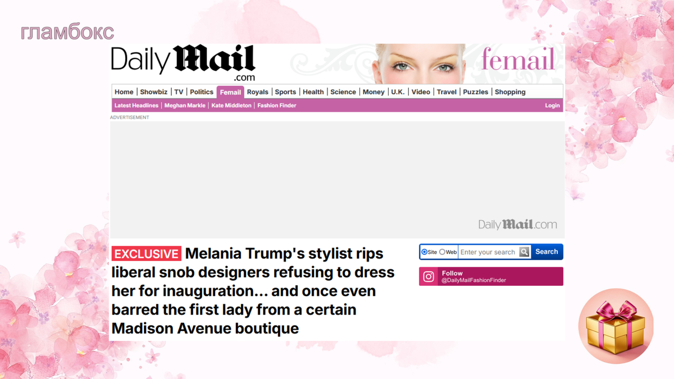Click the red EXCLUSIVE label
Image resolution: width=674 pixels, height=379 pixels.
click(146, 254)
